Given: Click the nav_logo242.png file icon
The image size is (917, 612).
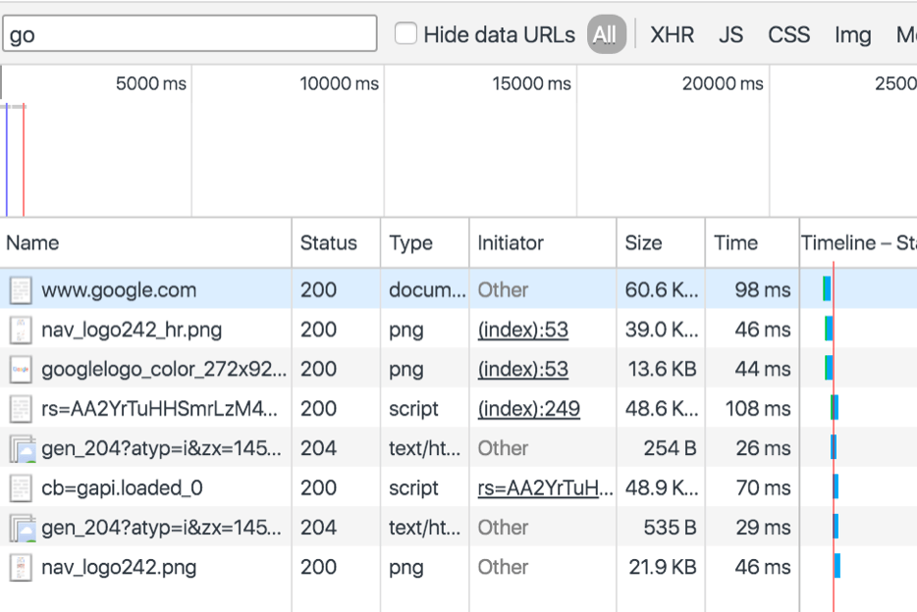Looking at the screenshot, I should click(x=21, y=567).
